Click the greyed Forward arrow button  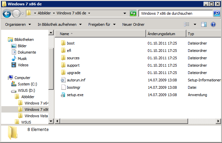(16, 13)
